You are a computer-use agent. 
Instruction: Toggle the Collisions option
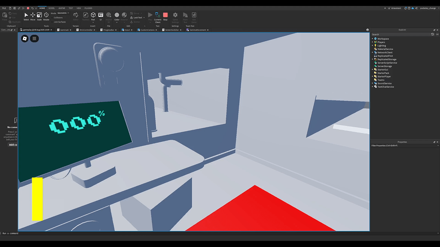pyautogui.click(x=53, y=17)
